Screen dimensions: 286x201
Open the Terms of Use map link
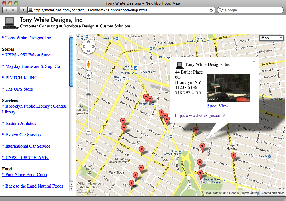(250, 193)
